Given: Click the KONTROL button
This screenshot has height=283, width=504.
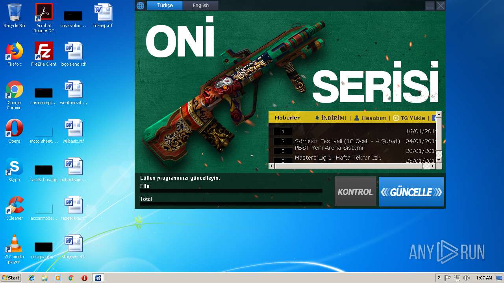Looking at the screenshot, I should click(x=355, y=191).
